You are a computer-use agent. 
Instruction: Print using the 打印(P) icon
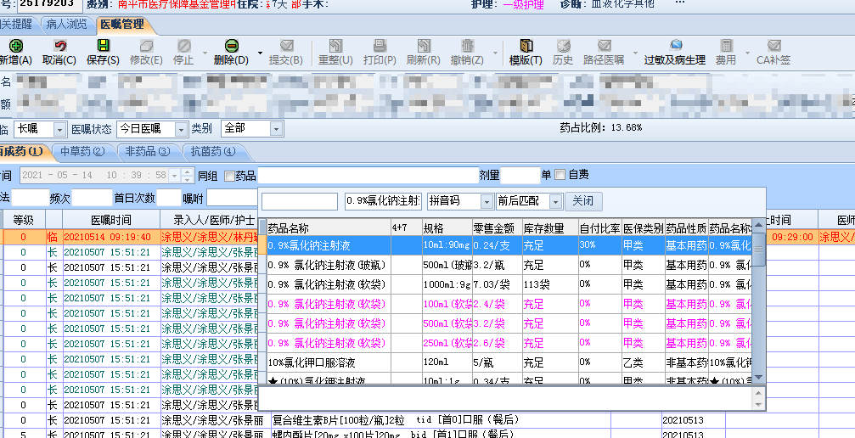tap(380, 47)
